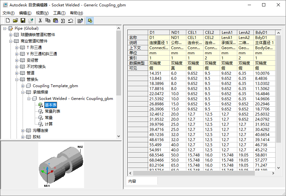Select the cell showing 83.2104

[159, 165]
